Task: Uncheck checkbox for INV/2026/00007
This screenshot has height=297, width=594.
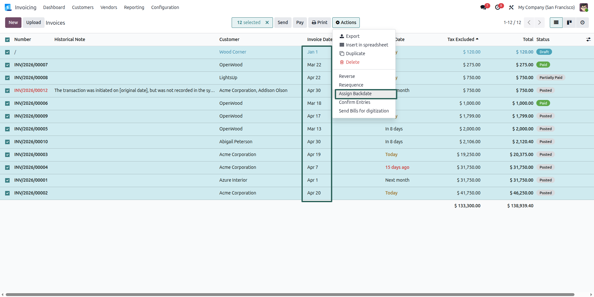Action: [x=7, y=65]
